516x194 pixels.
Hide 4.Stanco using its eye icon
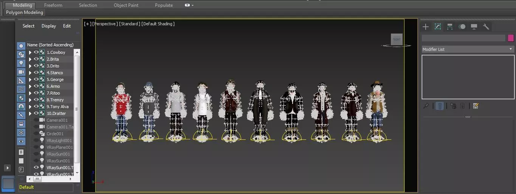tap(36, 73)
